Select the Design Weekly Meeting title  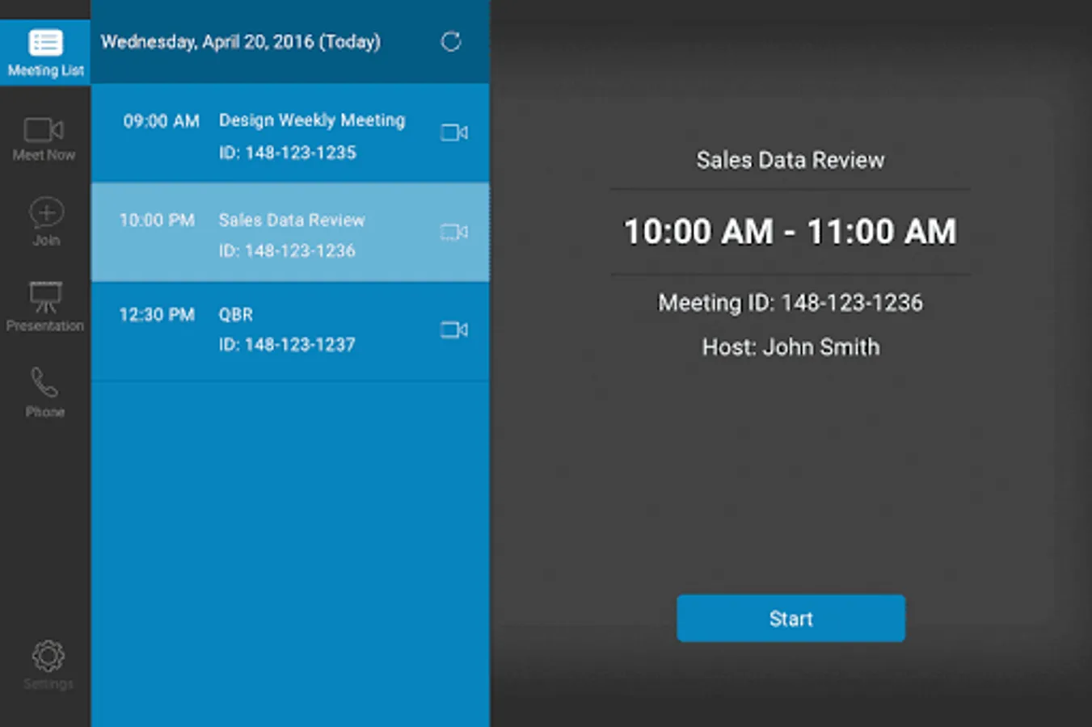pos(312,120)
